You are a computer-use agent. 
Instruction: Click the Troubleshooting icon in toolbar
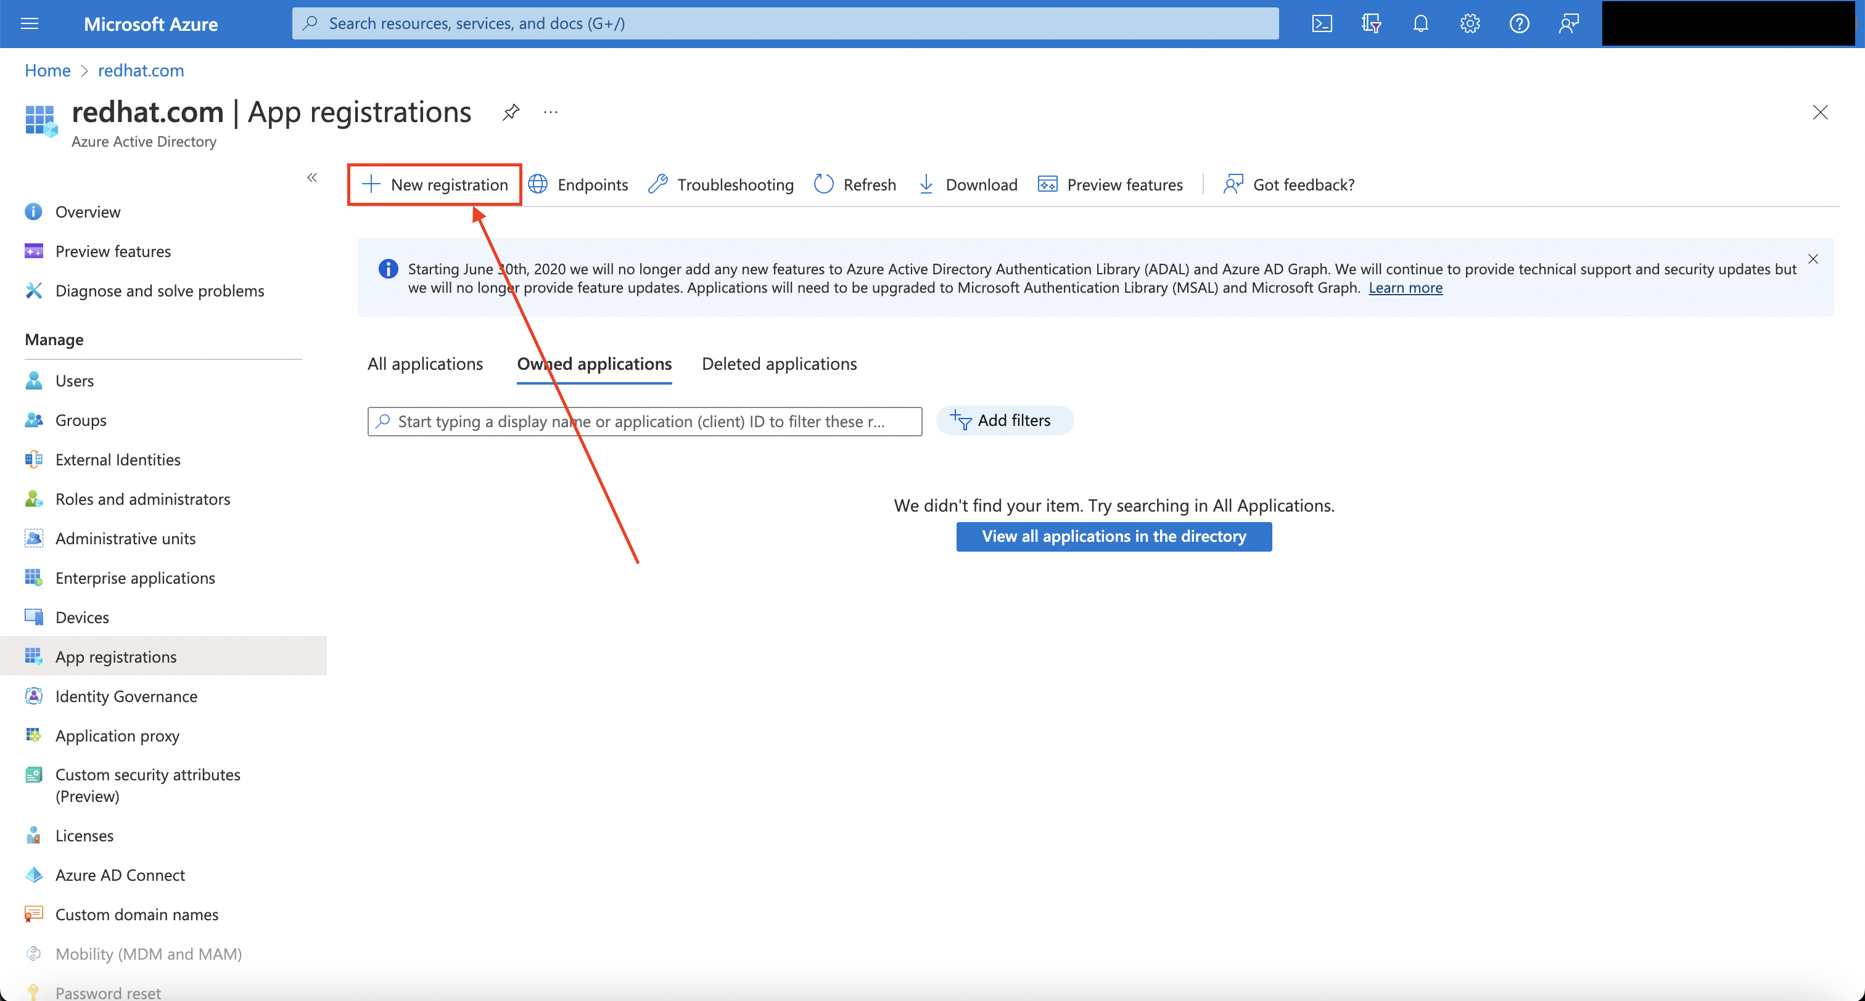[657, 184]
